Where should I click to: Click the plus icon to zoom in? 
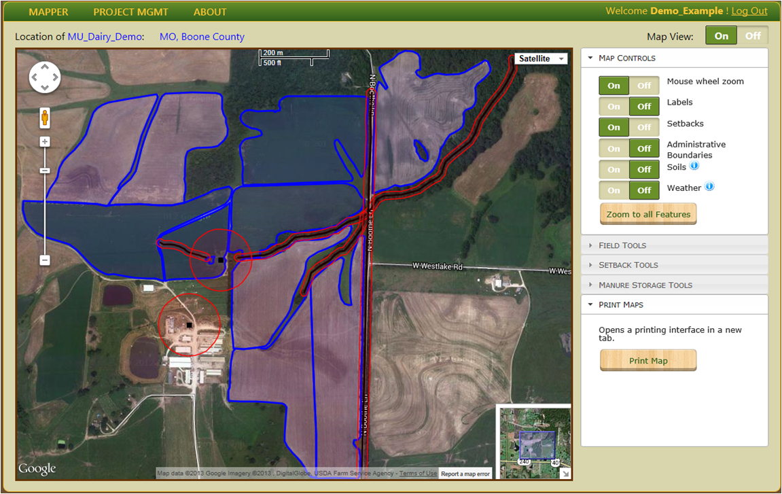44,141
